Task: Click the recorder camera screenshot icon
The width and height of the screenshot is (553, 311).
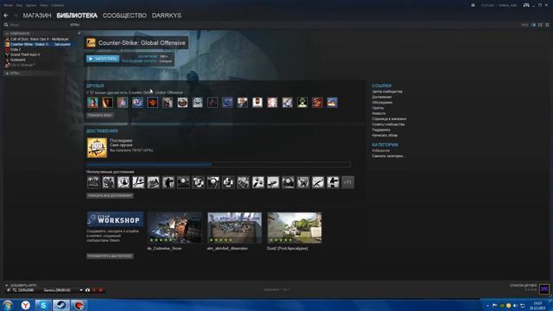Action: 87,290
